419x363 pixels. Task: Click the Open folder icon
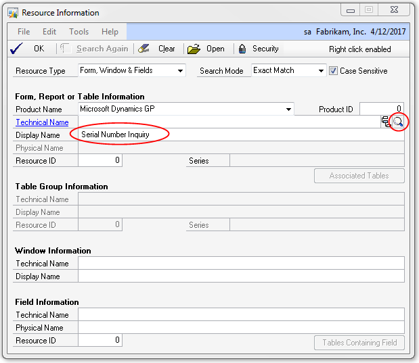(194, 49)
